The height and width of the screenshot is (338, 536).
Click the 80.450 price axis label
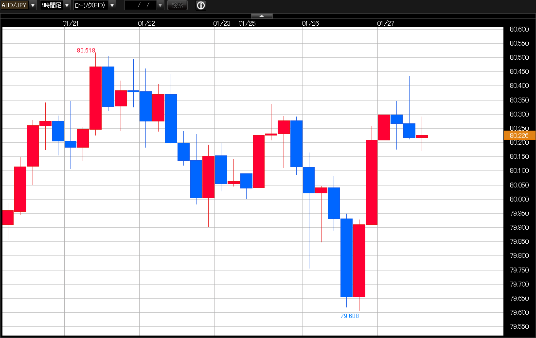519,71
